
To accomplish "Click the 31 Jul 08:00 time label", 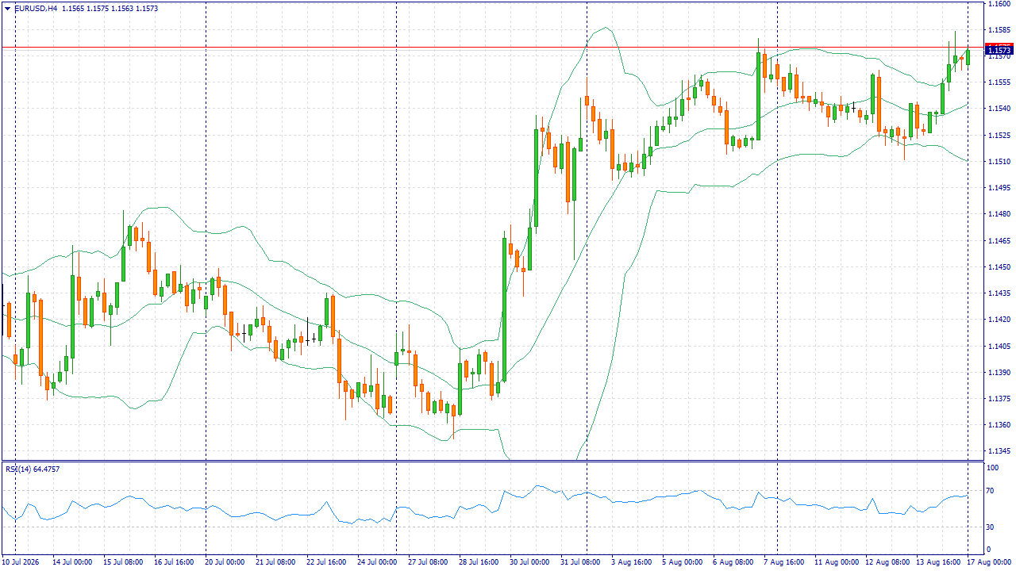I will (580, 562).
